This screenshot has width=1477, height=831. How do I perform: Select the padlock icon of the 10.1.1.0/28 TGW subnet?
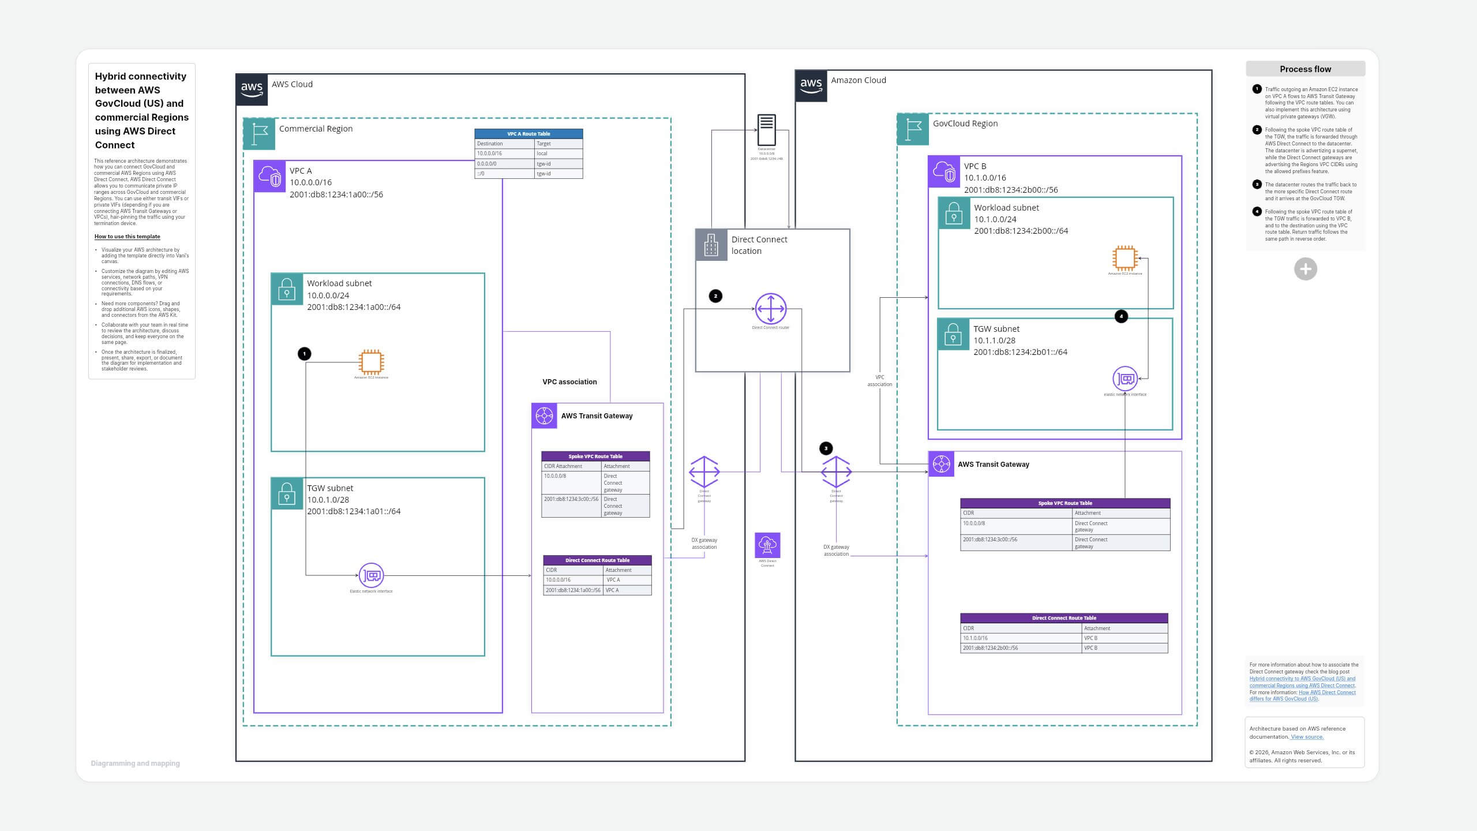pos(953,334)
